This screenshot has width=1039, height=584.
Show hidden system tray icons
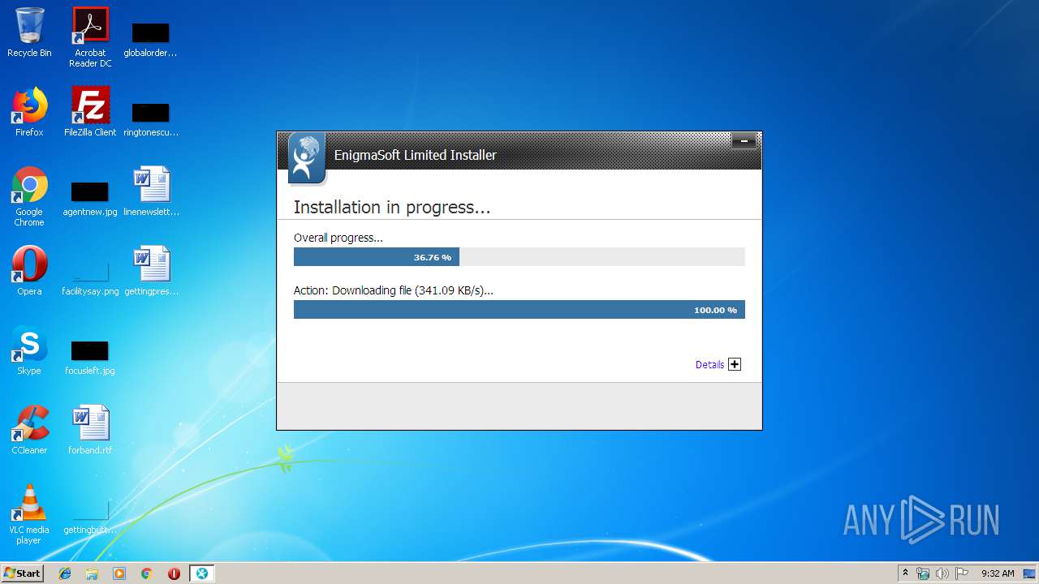(x=905, y=573)
